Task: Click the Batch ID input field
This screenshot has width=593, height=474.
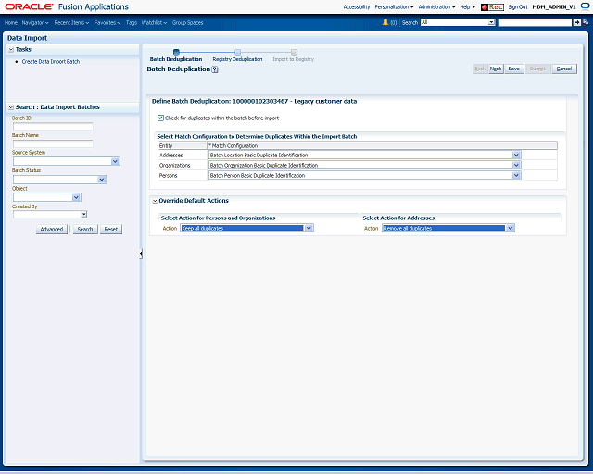Action: pyautogui.click(x=53, y=126)
